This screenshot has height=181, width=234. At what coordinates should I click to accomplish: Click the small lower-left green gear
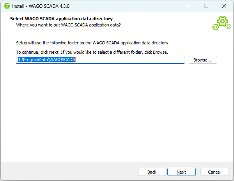click(215, 27)
